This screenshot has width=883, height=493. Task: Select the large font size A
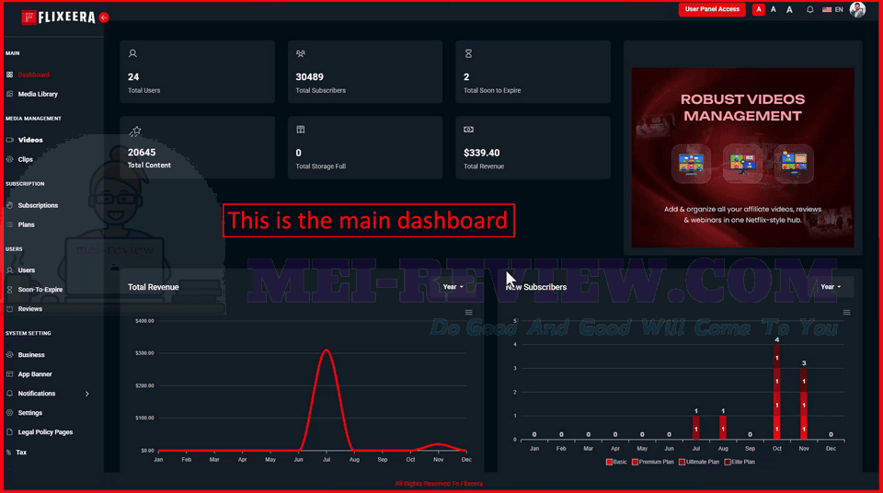pyautogui.click(x=789, y=9)
